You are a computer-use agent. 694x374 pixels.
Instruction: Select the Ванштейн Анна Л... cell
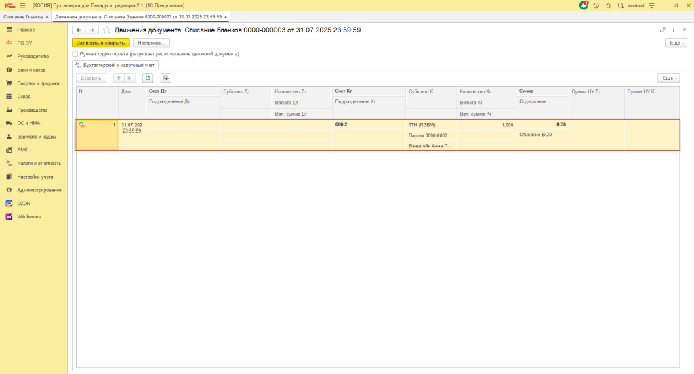(x=430, y=145)
